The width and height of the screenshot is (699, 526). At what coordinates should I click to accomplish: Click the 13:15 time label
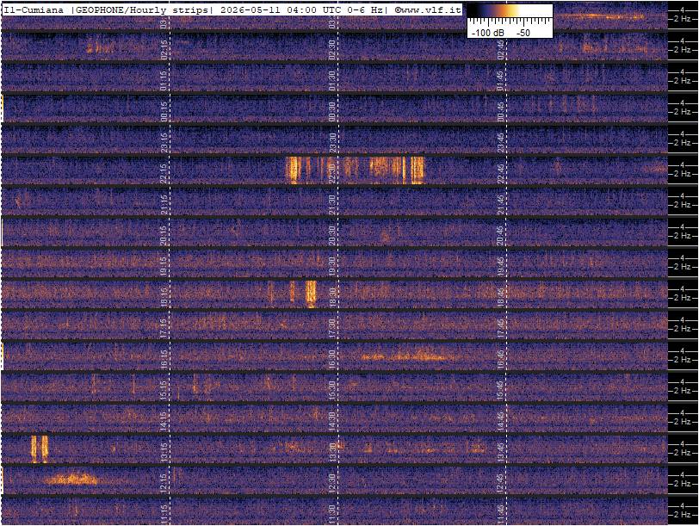[x=164, y=452]
